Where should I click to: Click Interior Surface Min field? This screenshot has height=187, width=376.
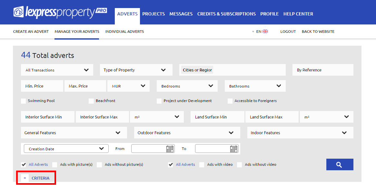tap(48, 117)
